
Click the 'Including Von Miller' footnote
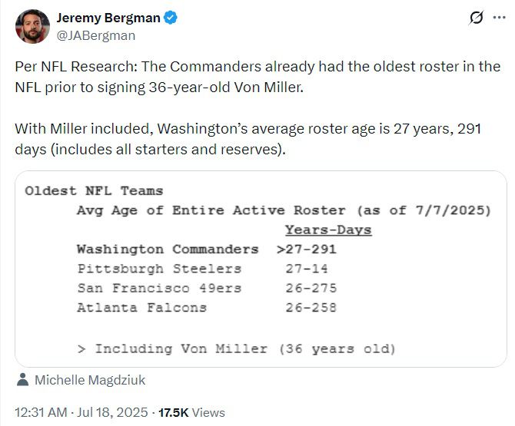[237, 348]
